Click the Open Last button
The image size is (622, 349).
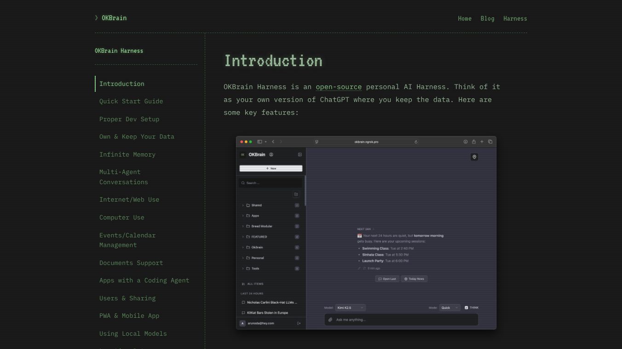click(387, 279)
